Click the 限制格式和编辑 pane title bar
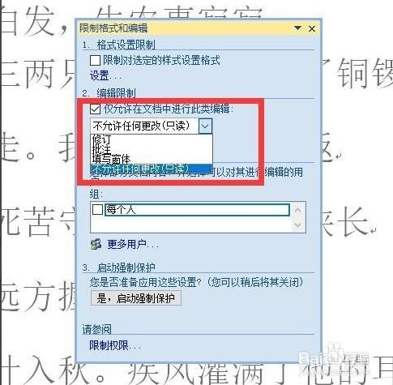This screenshot has height=385, width=393. [x=186, y=28]
